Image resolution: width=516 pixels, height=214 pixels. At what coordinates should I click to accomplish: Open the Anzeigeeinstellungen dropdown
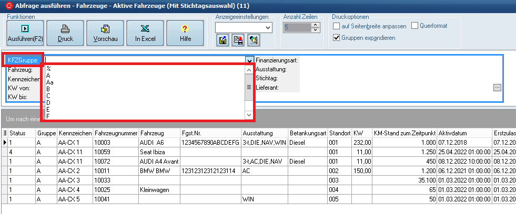(268, 27)
